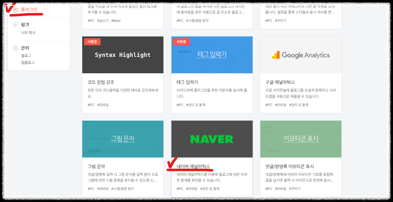Open the dark NAVER plugin banner
Image resolution: width=393 pixels, height=202 pixels.
point(212,139)
